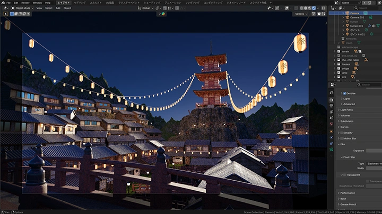Image resolution: width=382 pixels, height=214 pixels.
Task: Open the Pixel Filter Type dropdown
Action: tap(374, 164)
